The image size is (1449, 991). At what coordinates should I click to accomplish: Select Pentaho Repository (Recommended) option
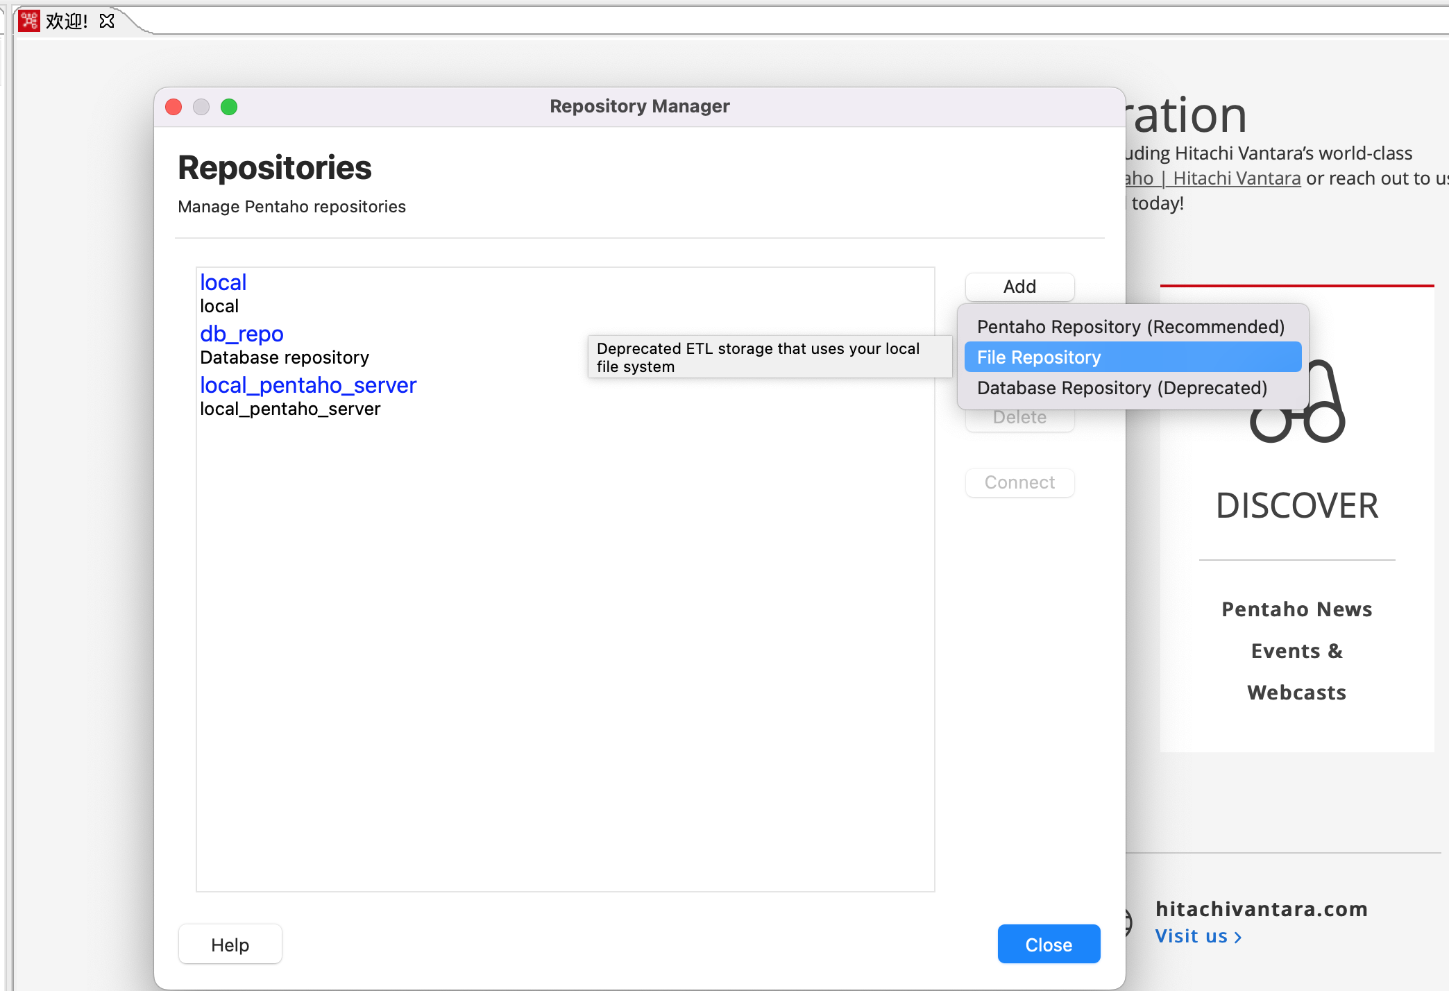tap(1130, 327)
